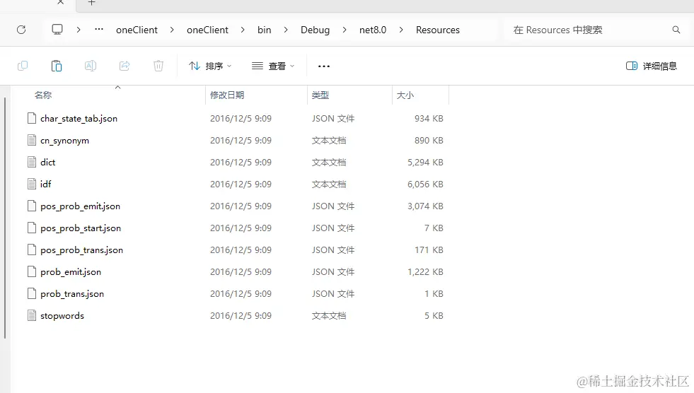Click document icon of stopwords
The image size is (694, 393).
pos(31,315)
